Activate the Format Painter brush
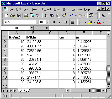Image resolution: width=112 pixels, height=99 pixels. [64, 15]
